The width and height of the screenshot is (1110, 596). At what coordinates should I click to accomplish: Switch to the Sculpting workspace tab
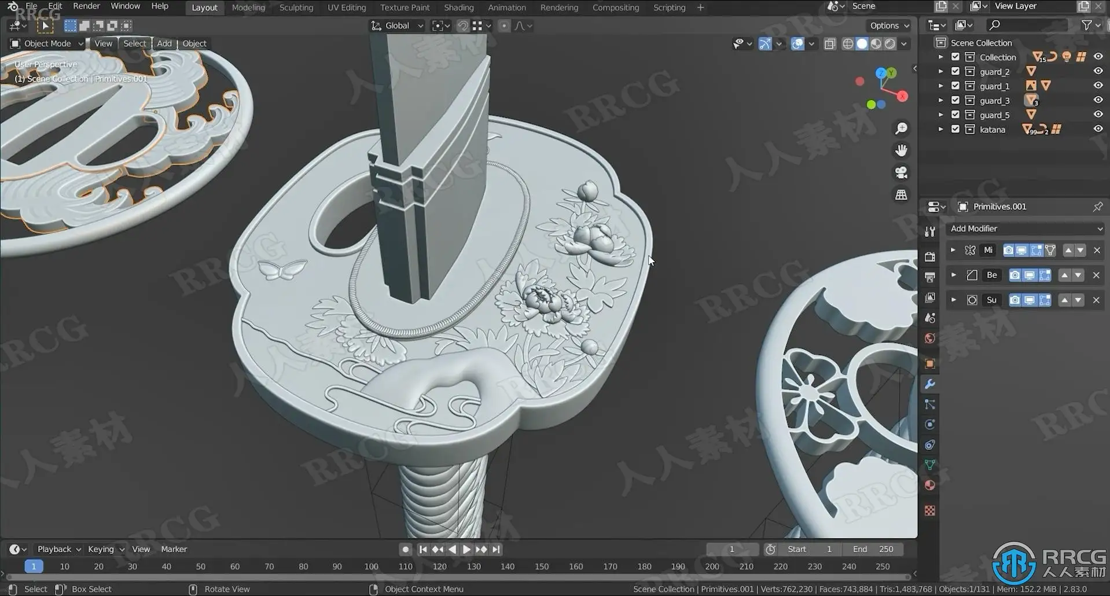(x=296, y=8)
